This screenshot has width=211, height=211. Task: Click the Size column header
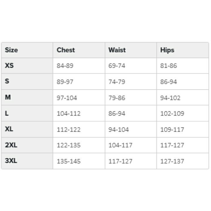coord(11,50)
